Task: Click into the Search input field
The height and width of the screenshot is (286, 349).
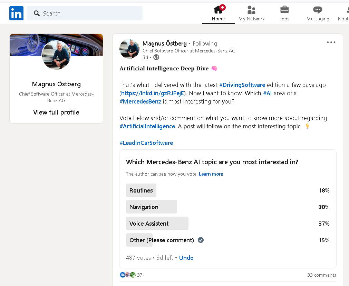Action: pos(90,13)
